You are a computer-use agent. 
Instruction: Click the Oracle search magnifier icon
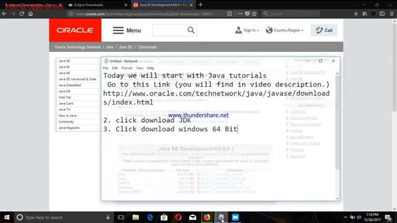[x=191, y=30]
